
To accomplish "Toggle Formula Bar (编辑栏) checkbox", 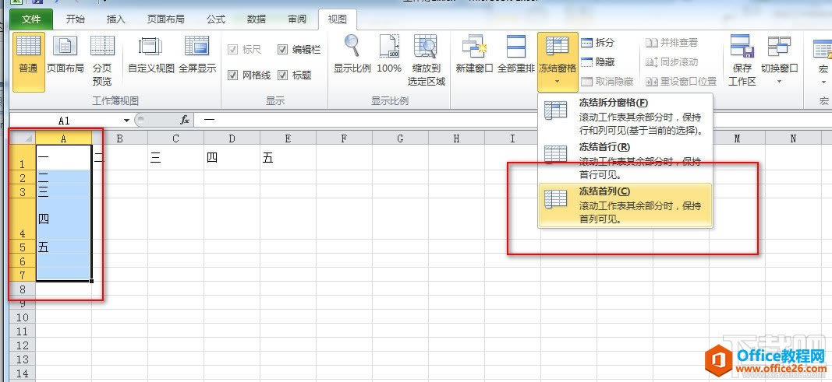I will pyautogui.click(x=283, y=50).
